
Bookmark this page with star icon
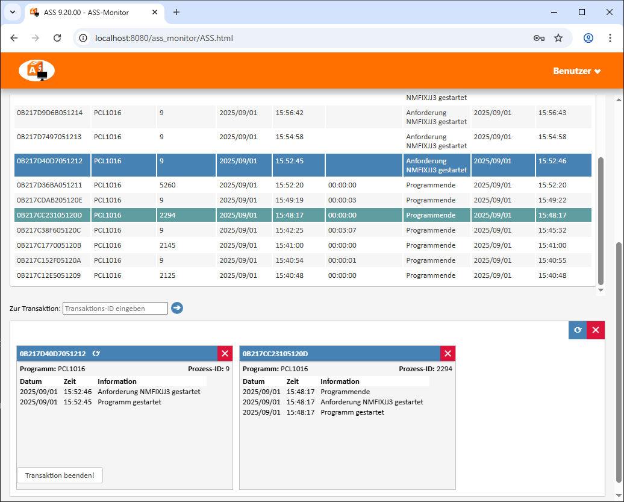pyautogui.click(x=558, y=38)
